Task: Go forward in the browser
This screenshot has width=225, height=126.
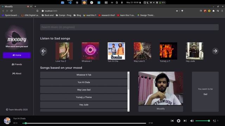Action: coord(7,11)
